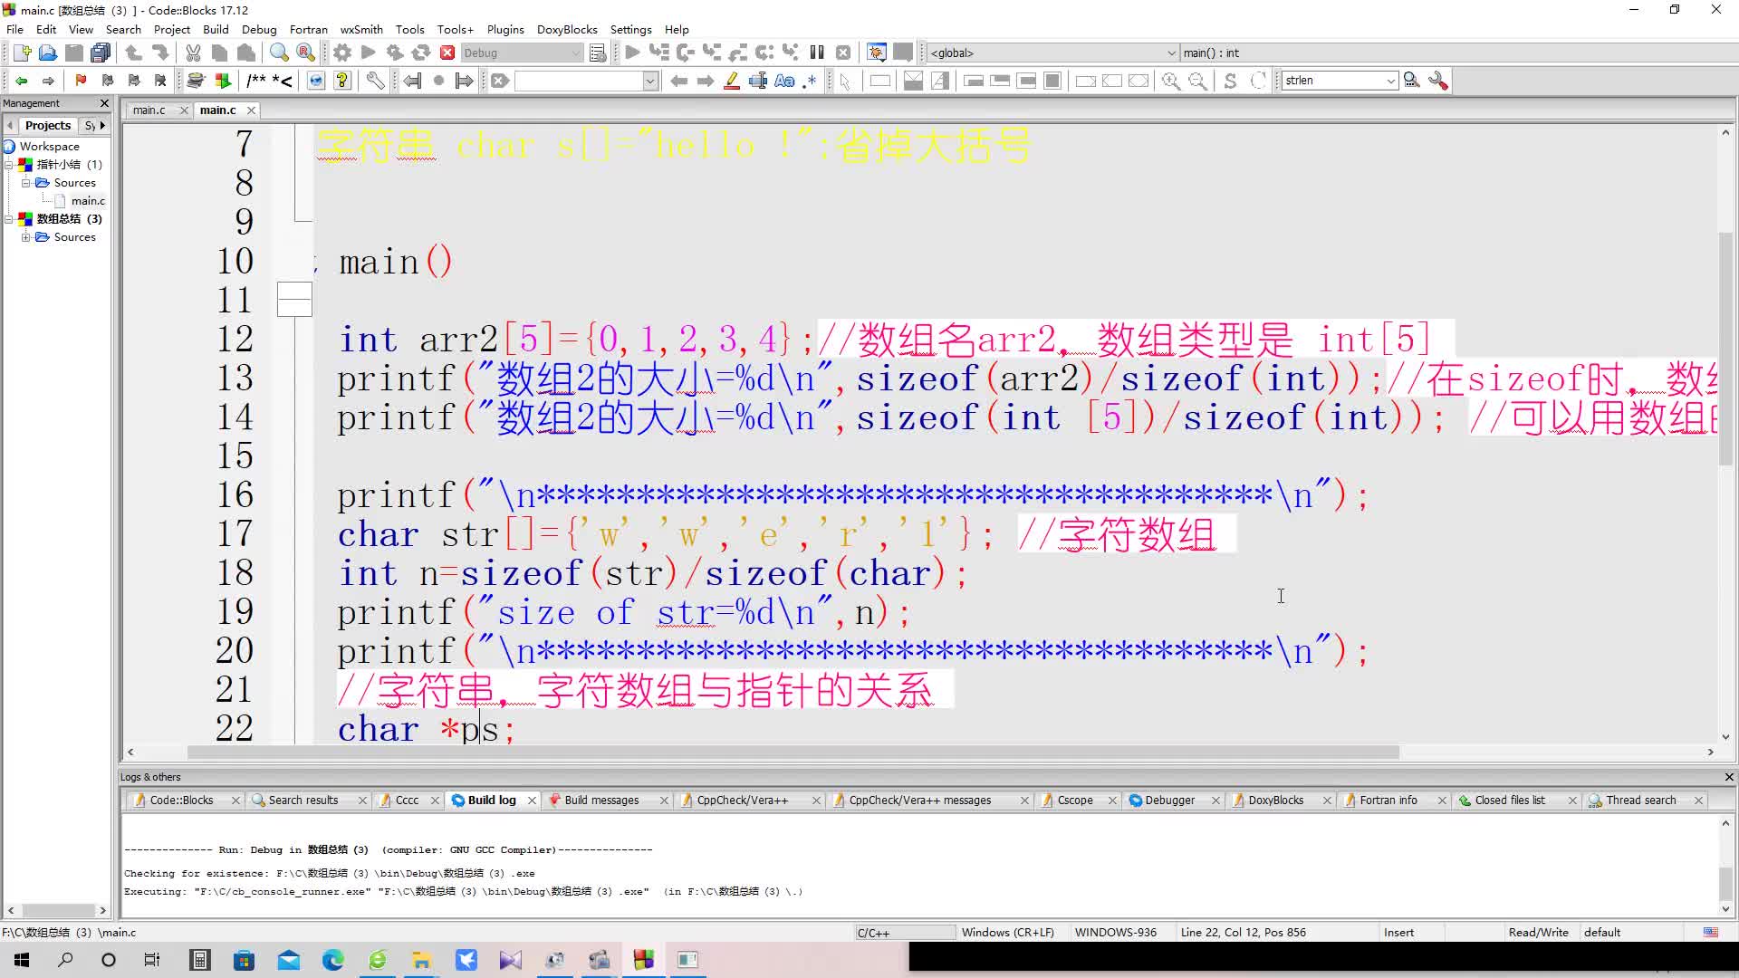Click the Zoom out magnifier icon
The height and width of the screenshot is (978, 1739).
click(1197, 81)
